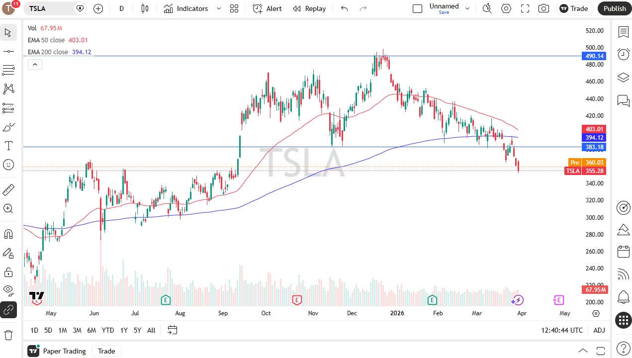The height and width of the screenshot is (358, 632).
Task: Activate the zoom in tool
Action: 8,208
